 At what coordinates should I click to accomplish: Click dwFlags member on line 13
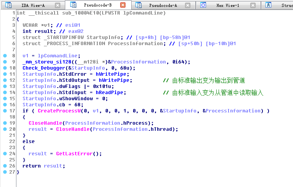[x=70, y=86]
